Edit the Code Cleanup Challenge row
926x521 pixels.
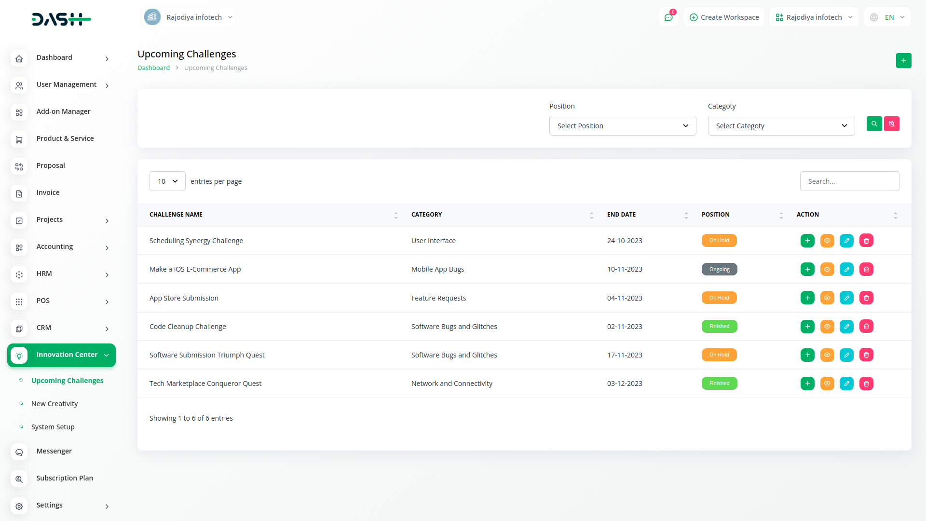coord(846,327)
